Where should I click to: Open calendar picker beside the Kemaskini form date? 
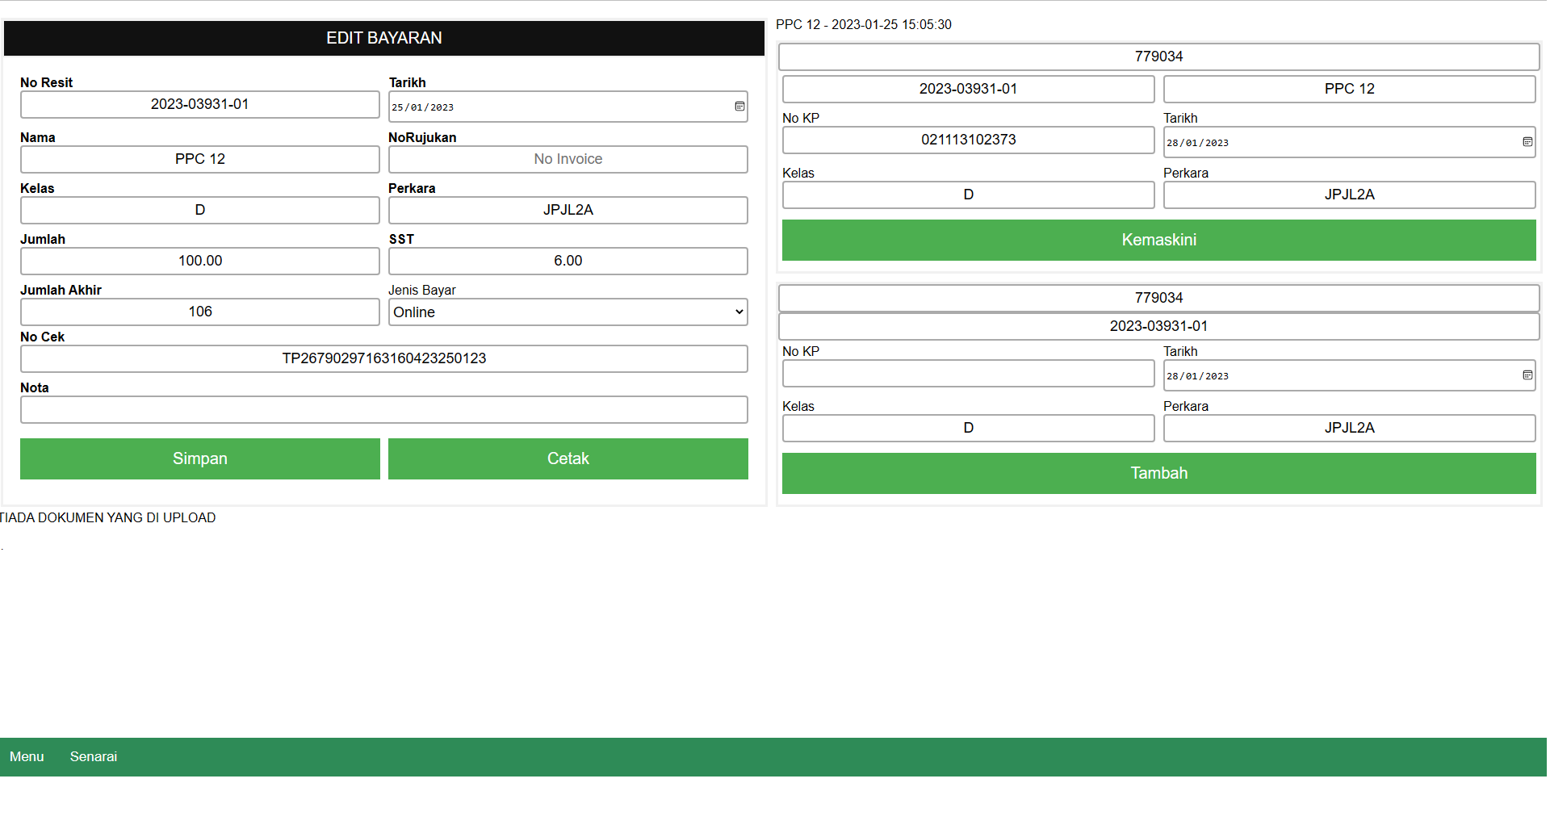click(1527, 142)
